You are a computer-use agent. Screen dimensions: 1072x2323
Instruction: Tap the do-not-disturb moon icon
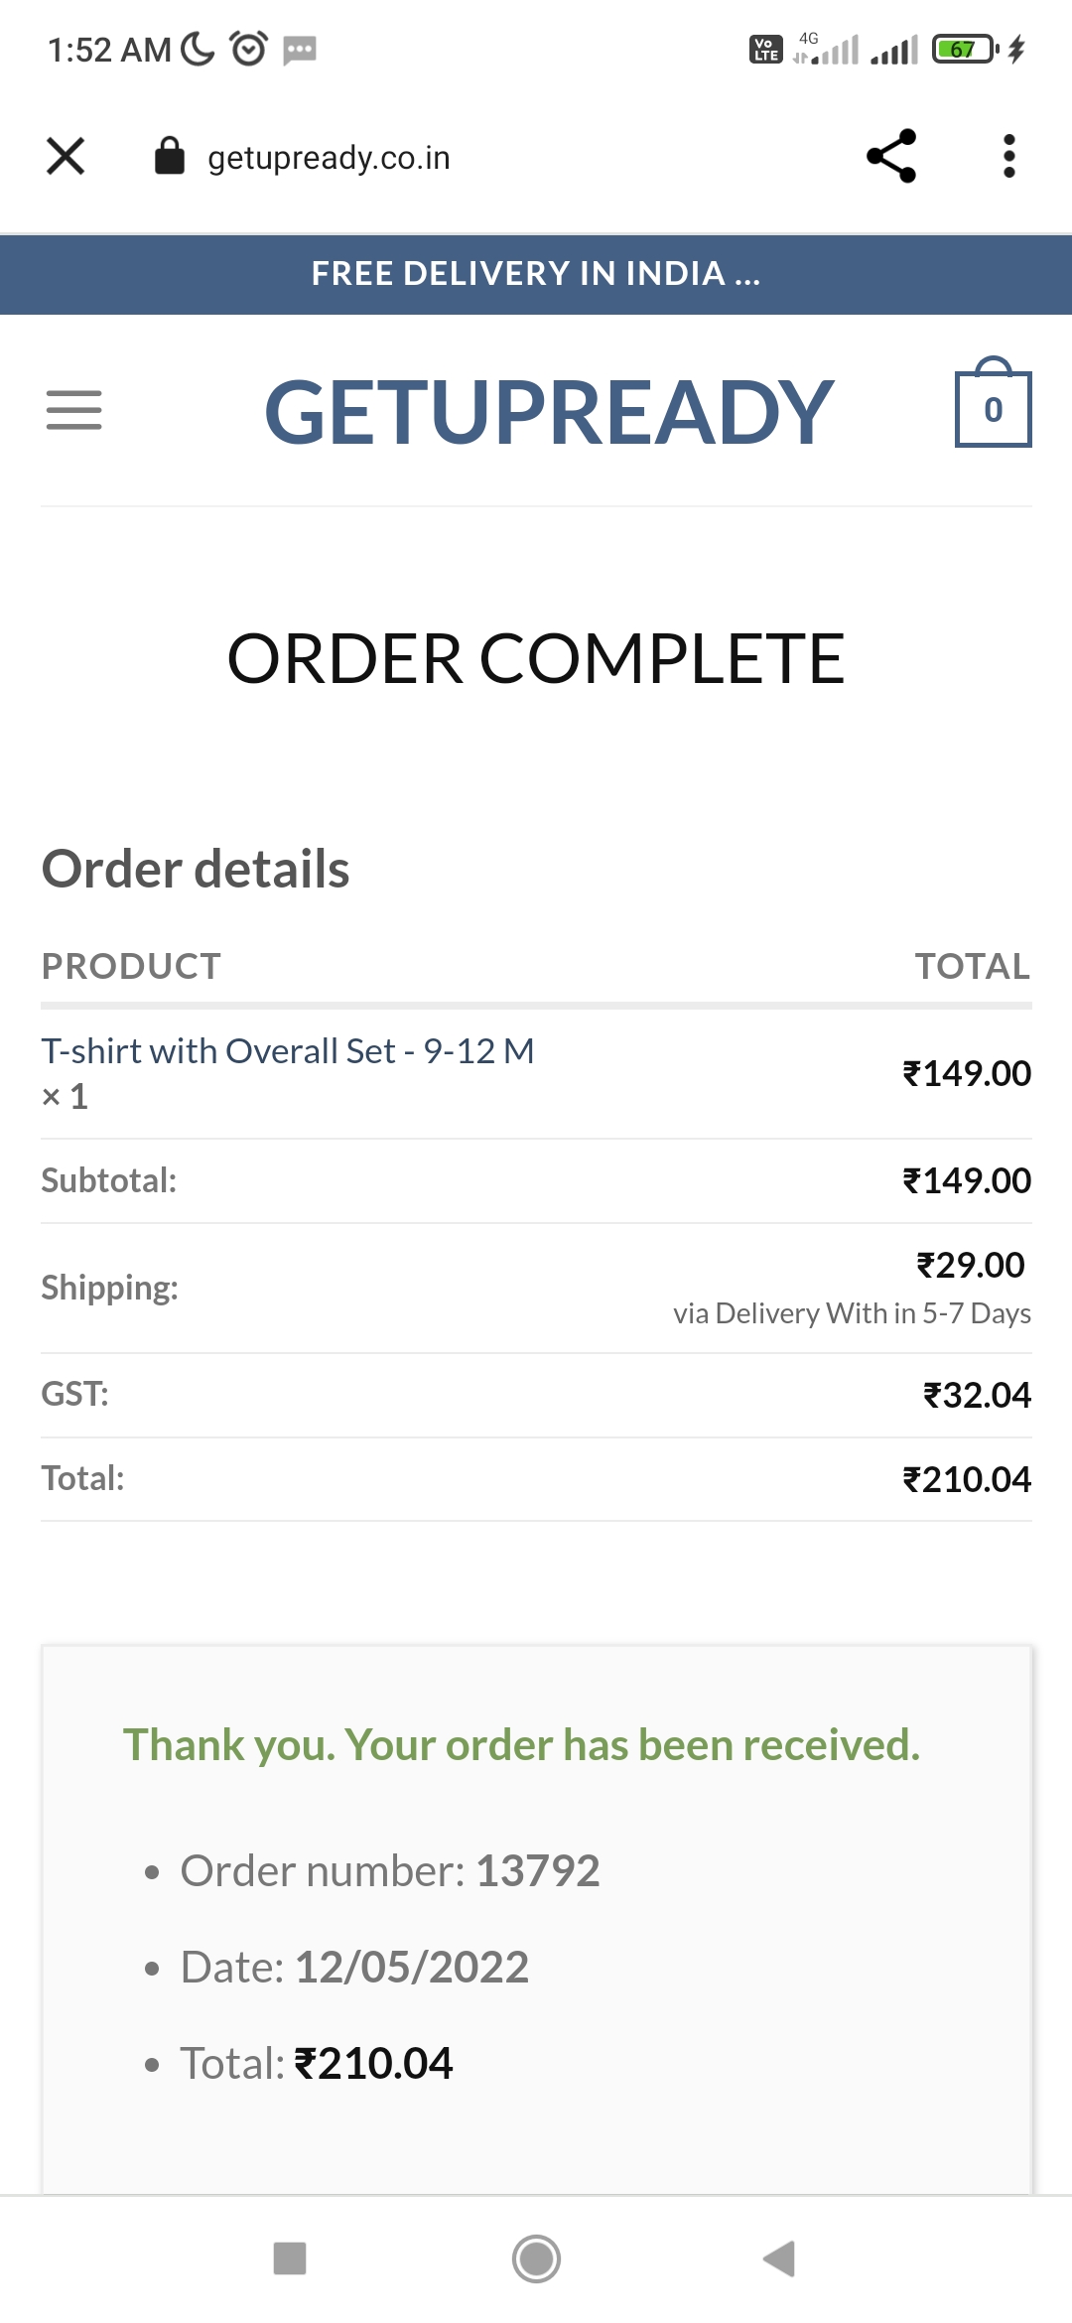198,48
